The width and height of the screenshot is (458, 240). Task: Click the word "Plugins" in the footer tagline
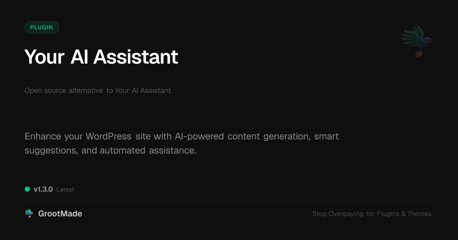click(x=388, y=214)
